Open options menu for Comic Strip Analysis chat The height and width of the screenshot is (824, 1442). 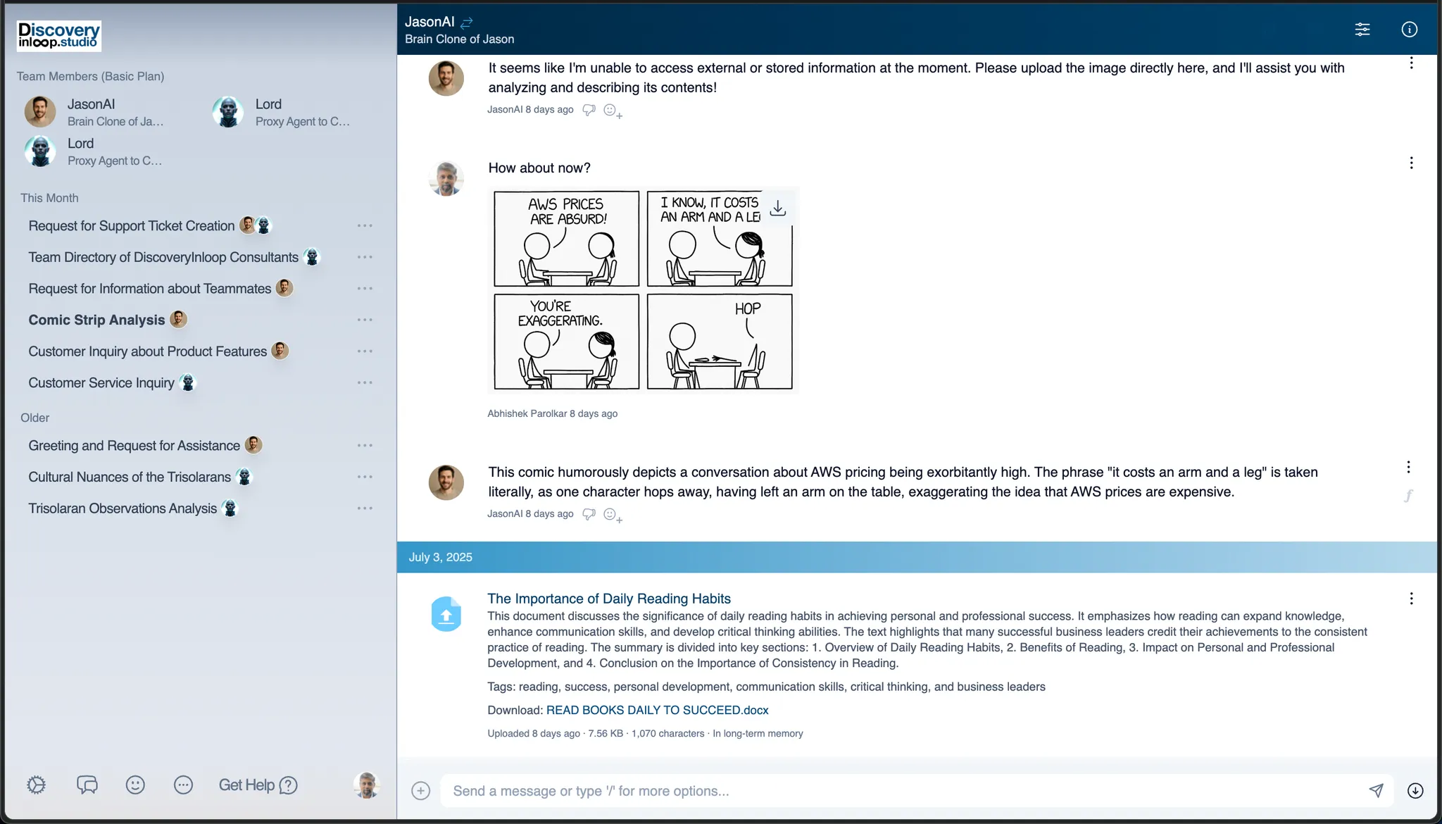pos(365,320)
